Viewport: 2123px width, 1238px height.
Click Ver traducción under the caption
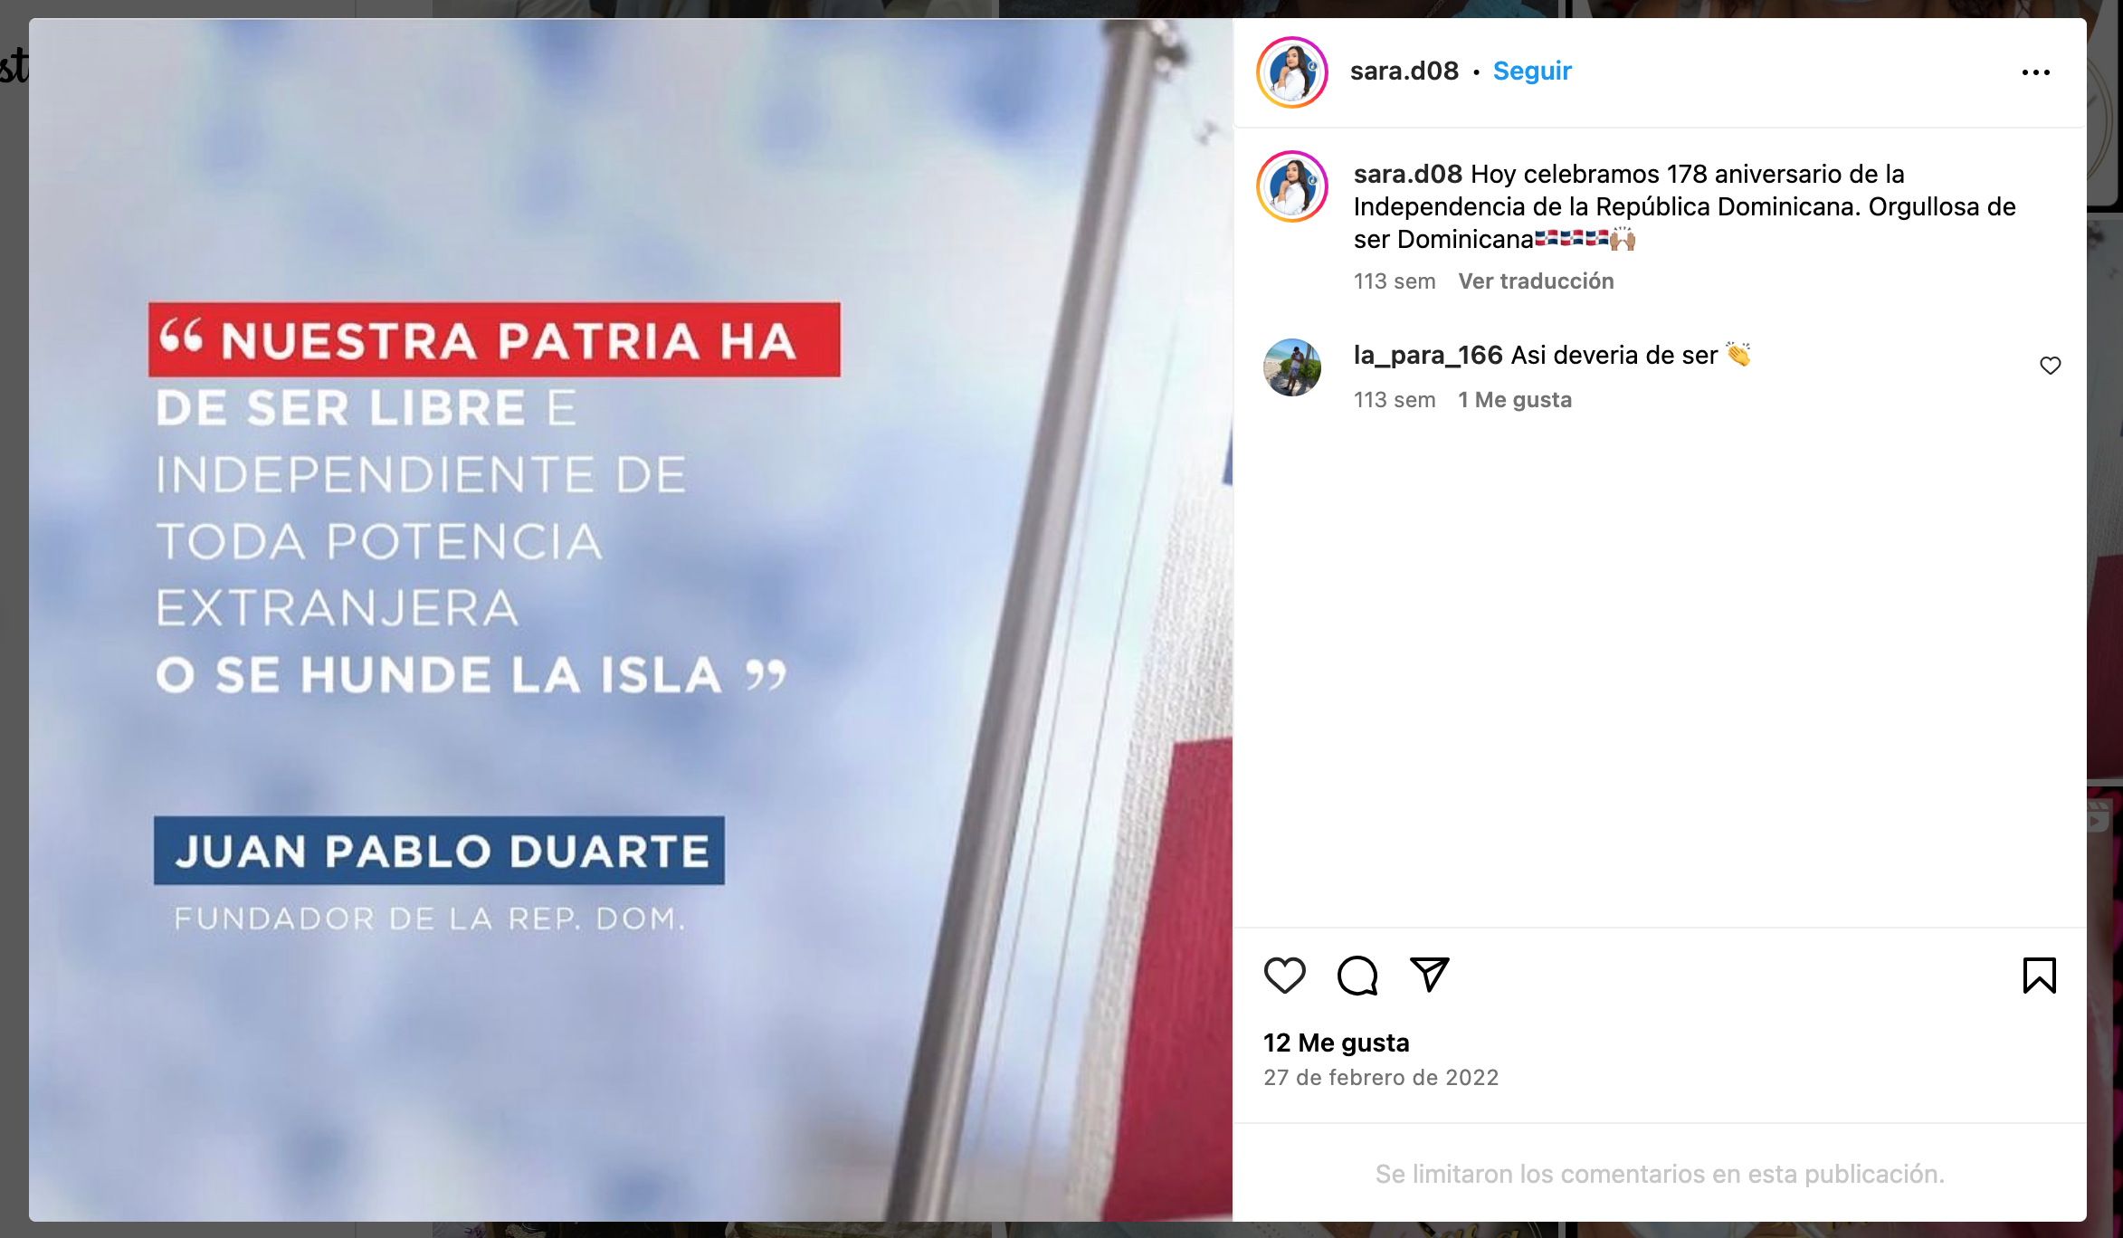1536,281
